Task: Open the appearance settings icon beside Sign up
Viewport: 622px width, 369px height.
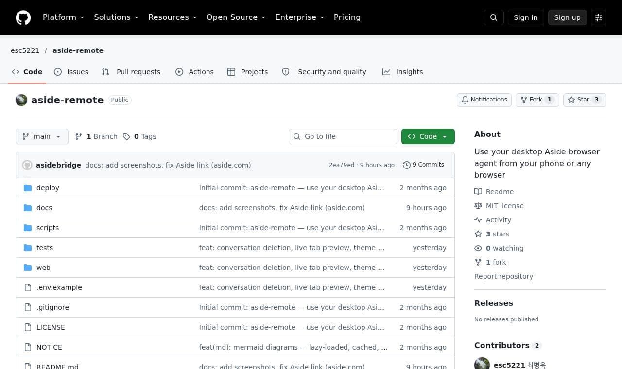Action: point(599,17)
